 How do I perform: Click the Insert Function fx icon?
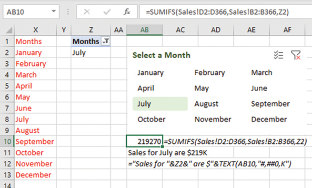point(127,12)
